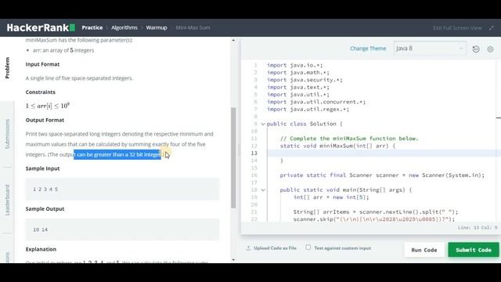Screen dimensions: 501x282
Task: Click code line 'import java.util.regex.*;'
Action: pos(308,110)
